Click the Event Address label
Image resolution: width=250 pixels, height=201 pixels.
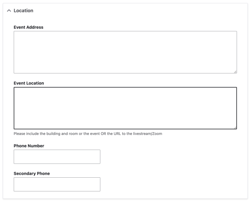coord(28,27)
